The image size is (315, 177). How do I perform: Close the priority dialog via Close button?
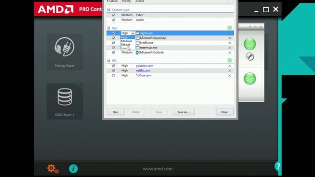(x=224, y=112)
